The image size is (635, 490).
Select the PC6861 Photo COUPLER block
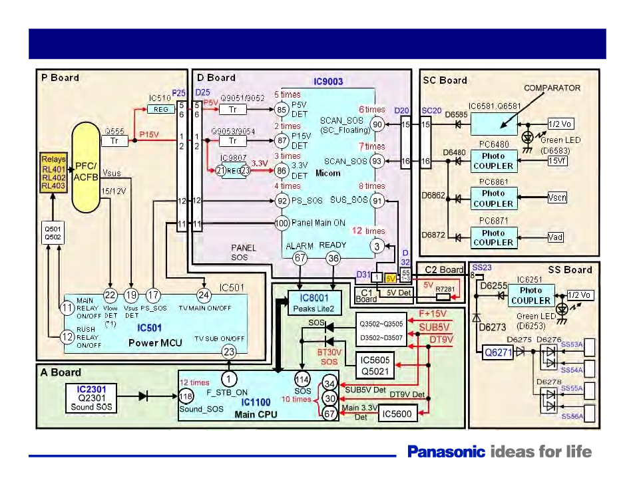pos(494,198)
